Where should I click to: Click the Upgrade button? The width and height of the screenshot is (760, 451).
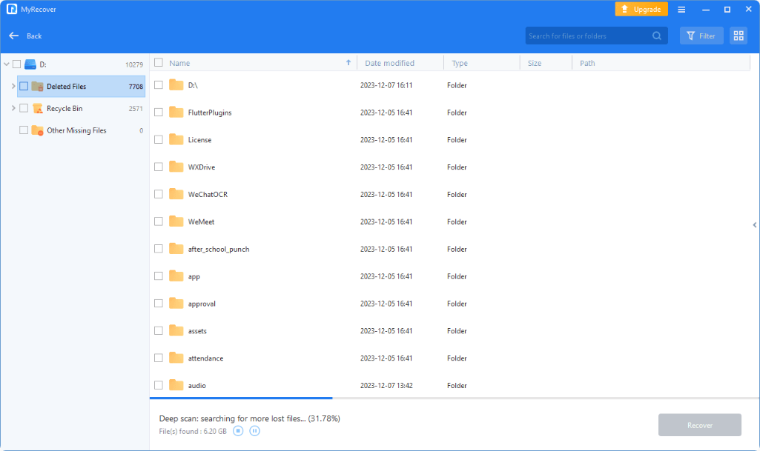point(641,10)
